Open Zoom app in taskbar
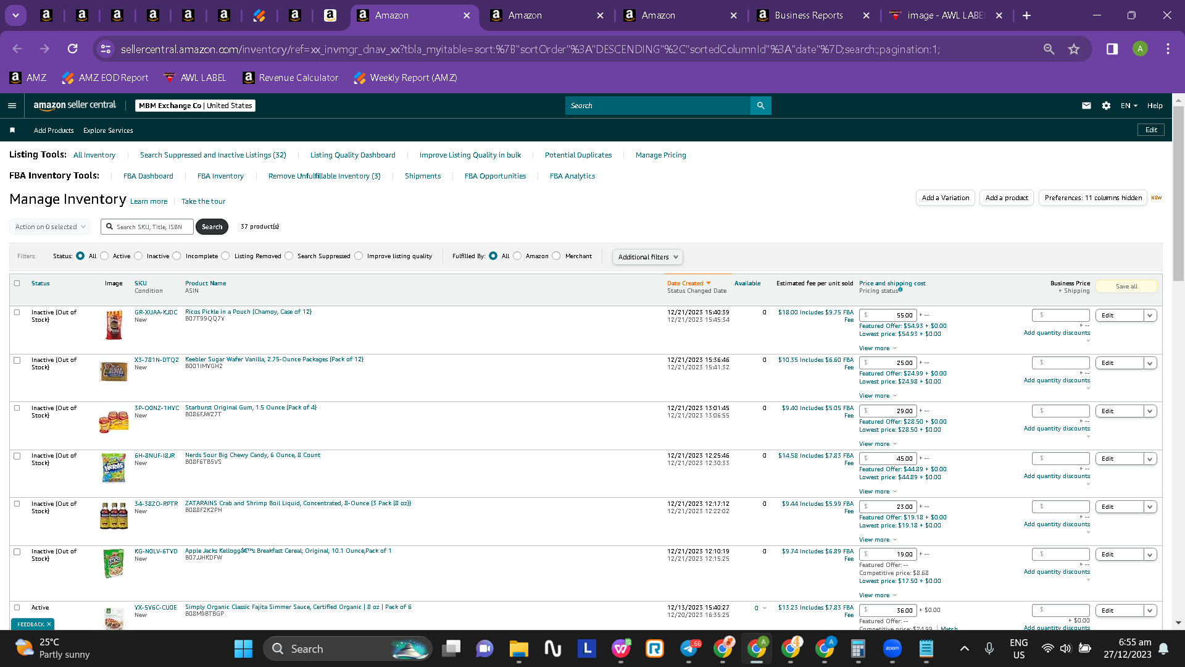Screen dimensions: 1185x667 point(892,648)
